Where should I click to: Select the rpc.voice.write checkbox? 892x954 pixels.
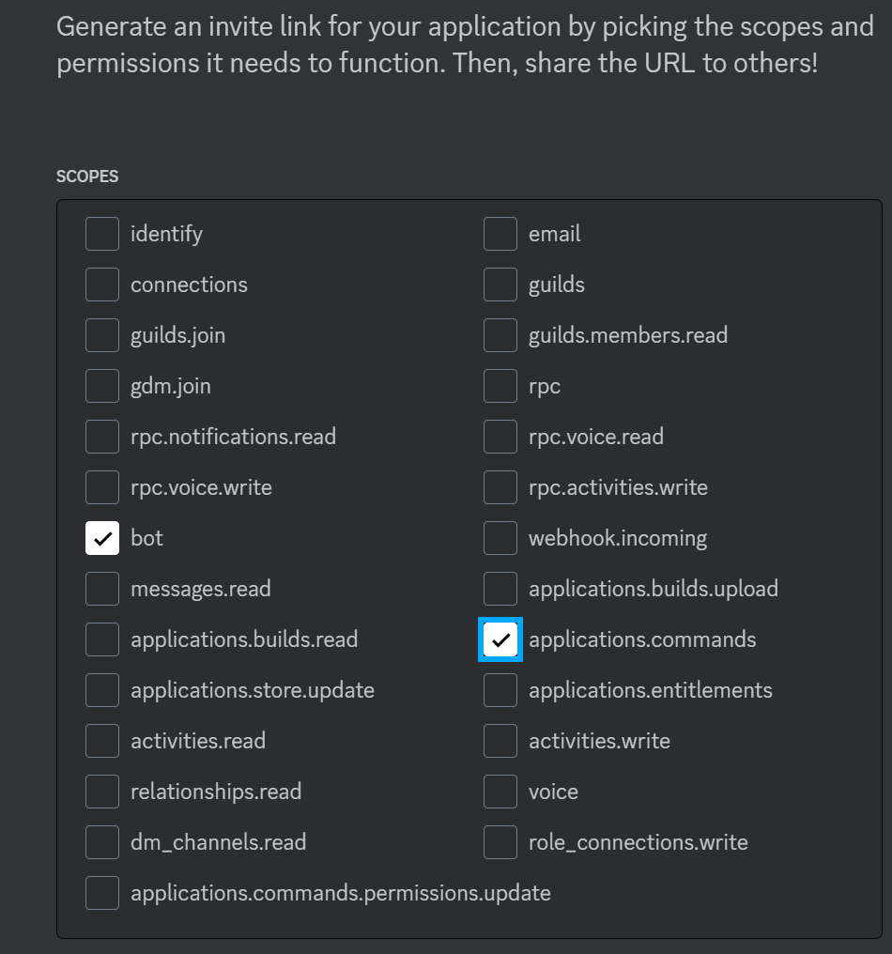coord(101,487)
